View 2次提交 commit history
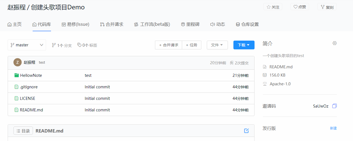Viewport: 353px width, 141px height. (x=239, y=63)
